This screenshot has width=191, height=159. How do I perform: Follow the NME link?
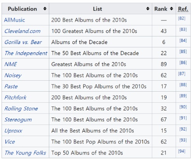pos(11,64)
